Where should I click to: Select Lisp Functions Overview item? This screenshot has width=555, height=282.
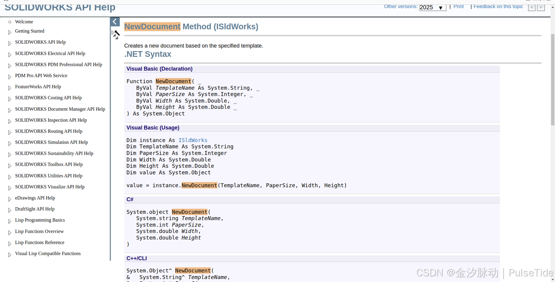point(39,232)
